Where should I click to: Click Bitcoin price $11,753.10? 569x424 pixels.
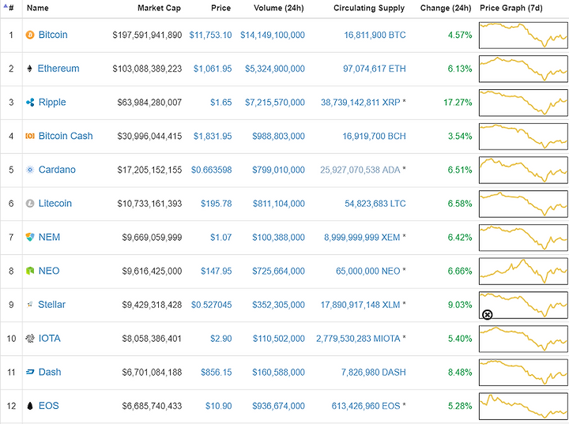coord(210,36)
